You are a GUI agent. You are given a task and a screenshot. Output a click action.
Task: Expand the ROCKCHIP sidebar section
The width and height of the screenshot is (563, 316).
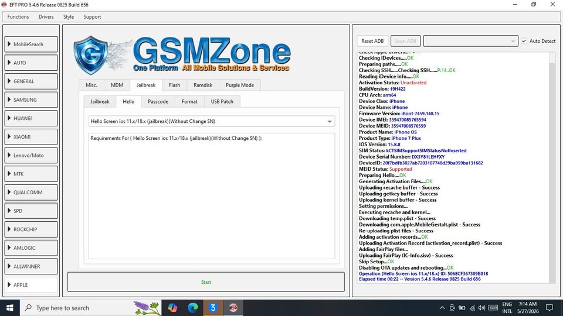[31, 229]
